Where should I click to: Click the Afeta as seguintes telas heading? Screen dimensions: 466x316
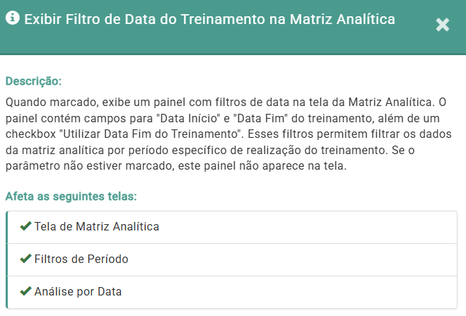[71, 195]
